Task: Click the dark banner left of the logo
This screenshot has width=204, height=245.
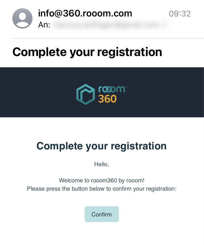Action: tap(38, 92)
